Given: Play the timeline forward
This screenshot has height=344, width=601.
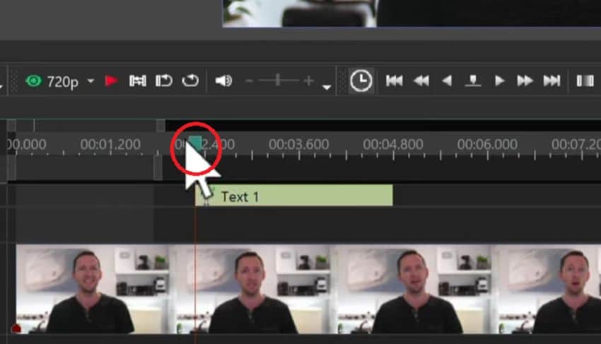Looking at the screenshot, I should [499, 81].
